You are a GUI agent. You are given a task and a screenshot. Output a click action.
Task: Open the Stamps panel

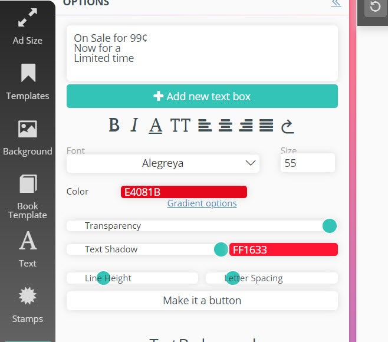click(28, 305)
